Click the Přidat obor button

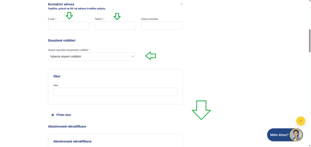point(61,115)
